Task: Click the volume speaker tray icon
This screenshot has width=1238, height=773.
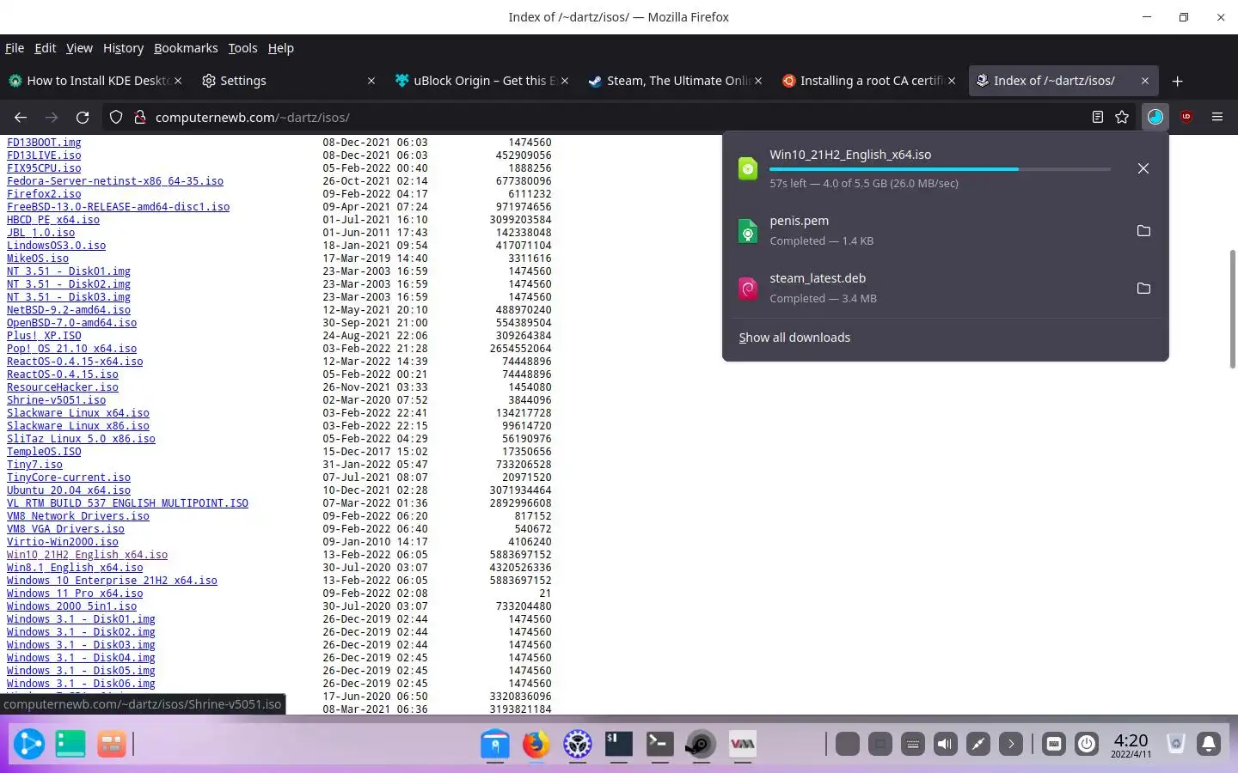Action: coord(946,744)
